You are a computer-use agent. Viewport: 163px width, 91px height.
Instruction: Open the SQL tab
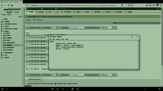pyautogui.click(x=49, y=12)
